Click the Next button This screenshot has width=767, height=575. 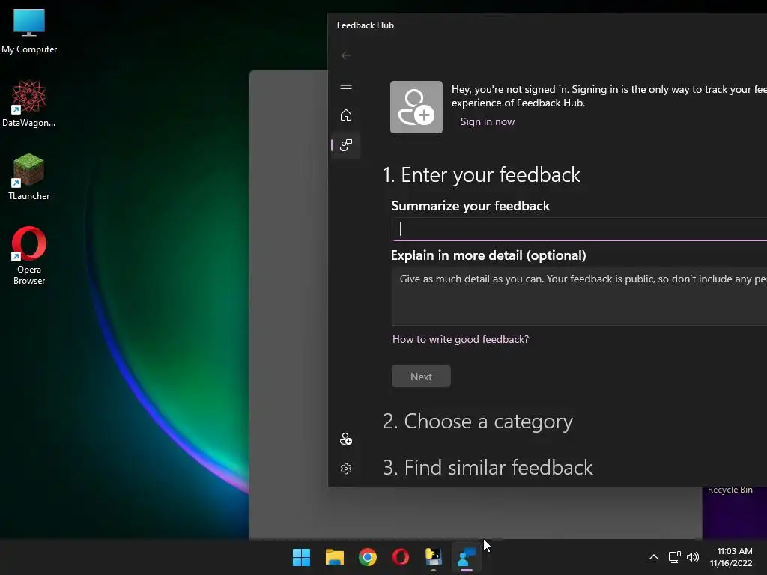tap(421, 377)
